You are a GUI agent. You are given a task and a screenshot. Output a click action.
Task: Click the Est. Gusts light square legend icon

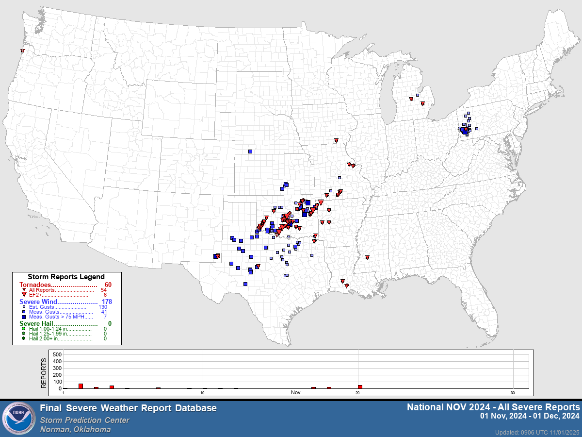(x=24, y=307)
